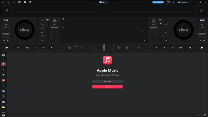Click left deck pitch bend plus button
This screenshot has height=117, width=208.
(8, 41)
